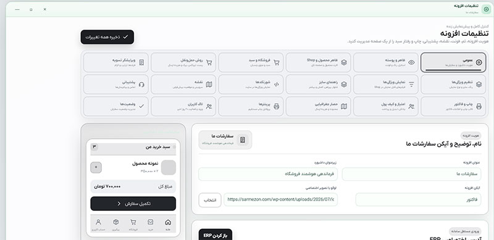The image size is (494, 240).
Task: Click the logo URL input field
Action: [x=281, y=200]
